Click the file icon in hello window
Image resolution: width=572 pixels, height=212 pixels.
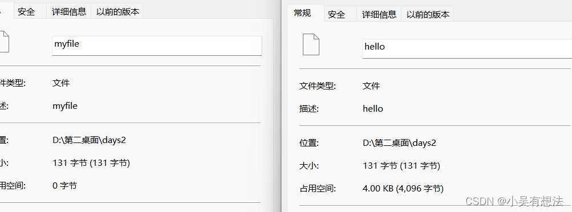pos(311,44)
